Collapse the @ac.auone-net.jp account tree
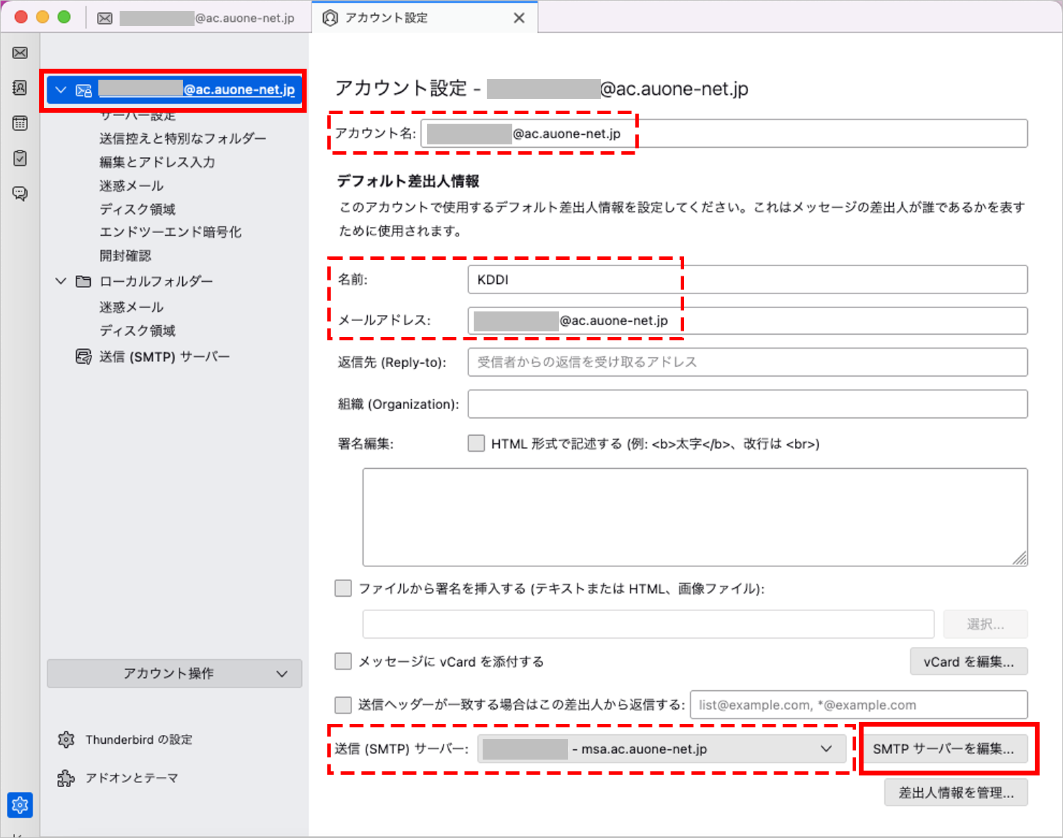The width and height of the screenshot is (1063, 838). [x=61, y=89]
